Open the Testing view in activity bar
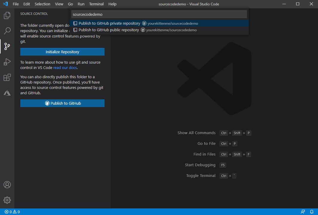The height and width of the screenshot is (215, 318). pyautogui.click(x=7, y=92)
